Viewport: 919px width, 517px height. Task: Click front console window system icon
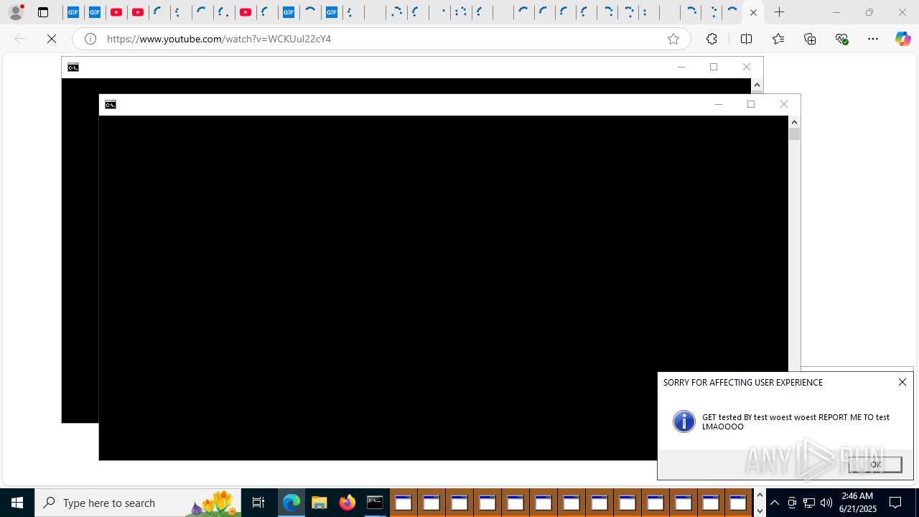coord(111,105)
